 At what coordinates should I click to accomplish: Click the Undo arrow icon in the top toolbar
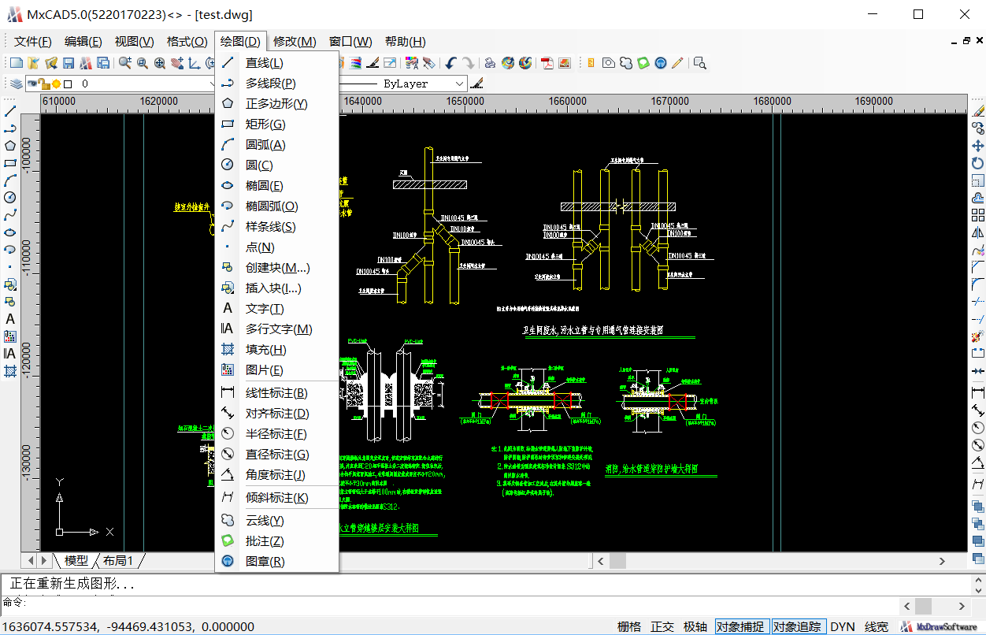pyautogui.click(x=449, y=63)
